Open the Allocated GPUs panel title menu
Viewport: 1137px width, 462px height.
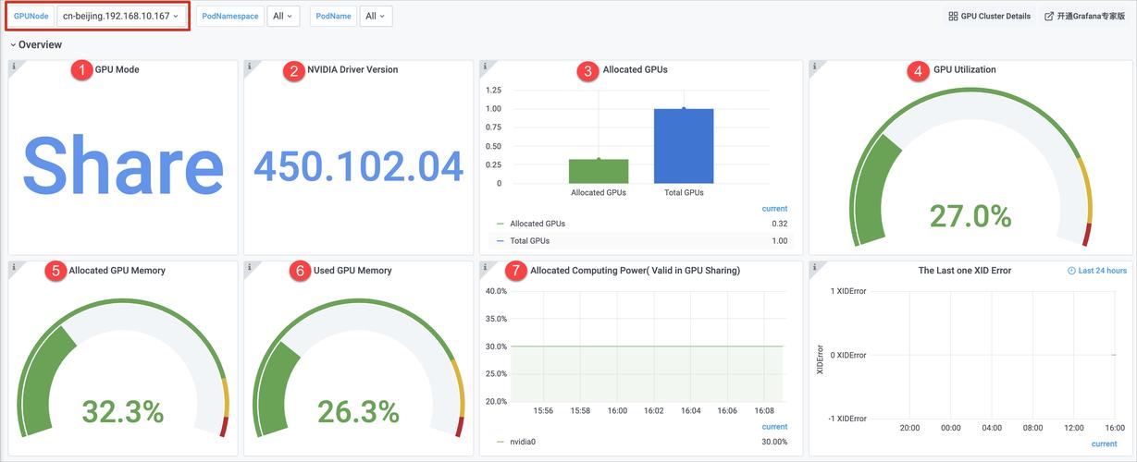635,69
